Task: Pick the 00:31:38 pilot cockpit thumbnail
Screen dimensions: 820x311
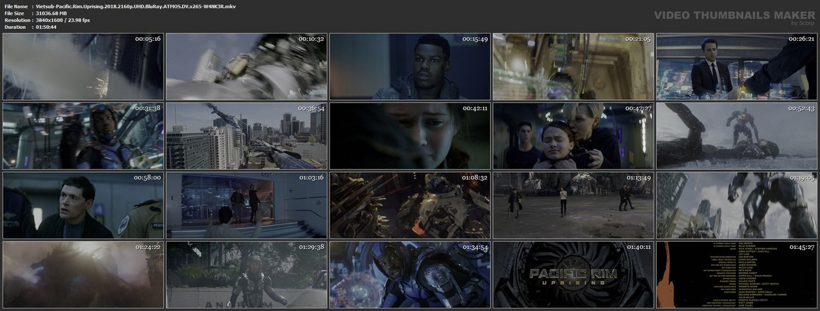Action: (x=83, y=136)
